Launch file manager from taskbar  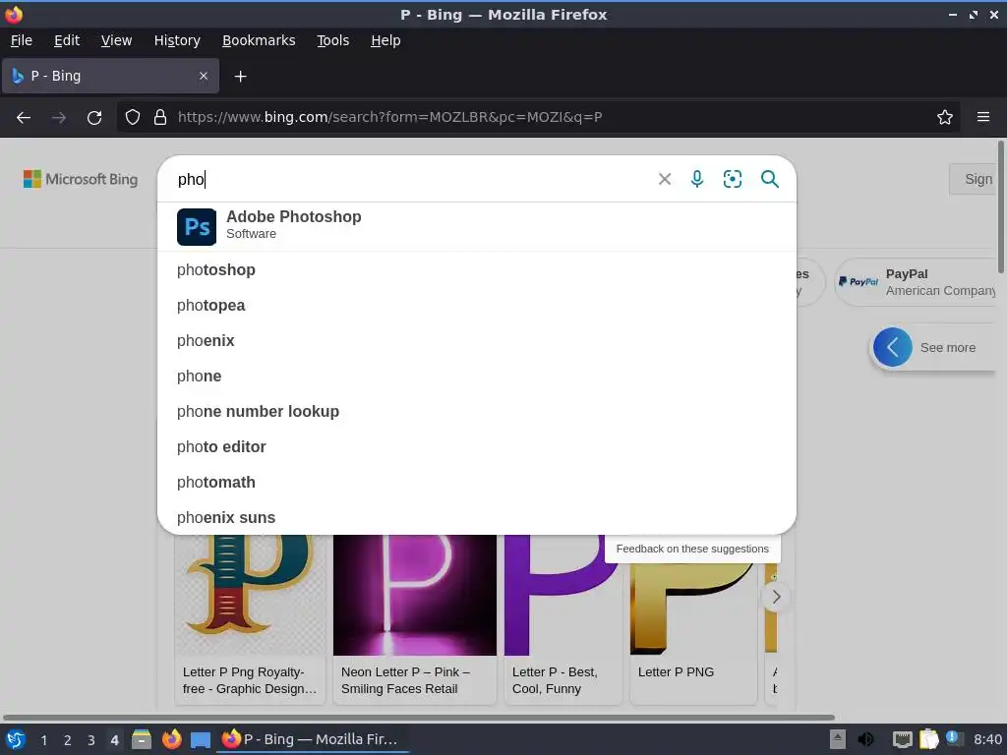click(142, 739)
